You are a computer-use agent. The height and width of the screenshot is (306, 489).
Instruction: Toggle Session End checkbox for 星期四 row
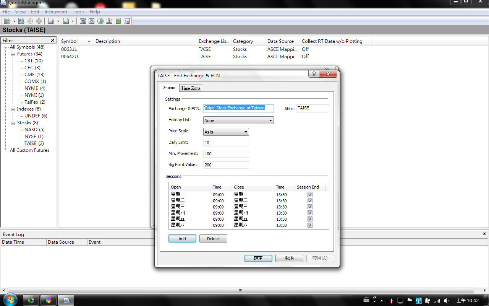tap(310, 213)
